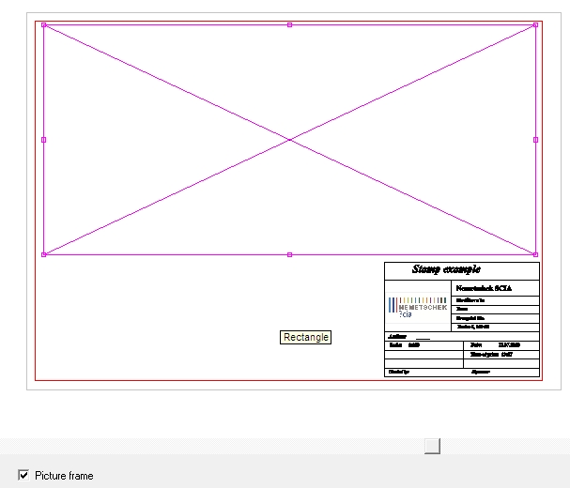Click the Rectangle tooltip label

click(306, 337)
